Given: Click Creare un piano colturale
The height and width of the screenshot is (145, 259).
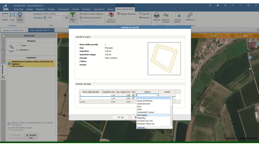Looking at the screenshot, I should [91, 14].
